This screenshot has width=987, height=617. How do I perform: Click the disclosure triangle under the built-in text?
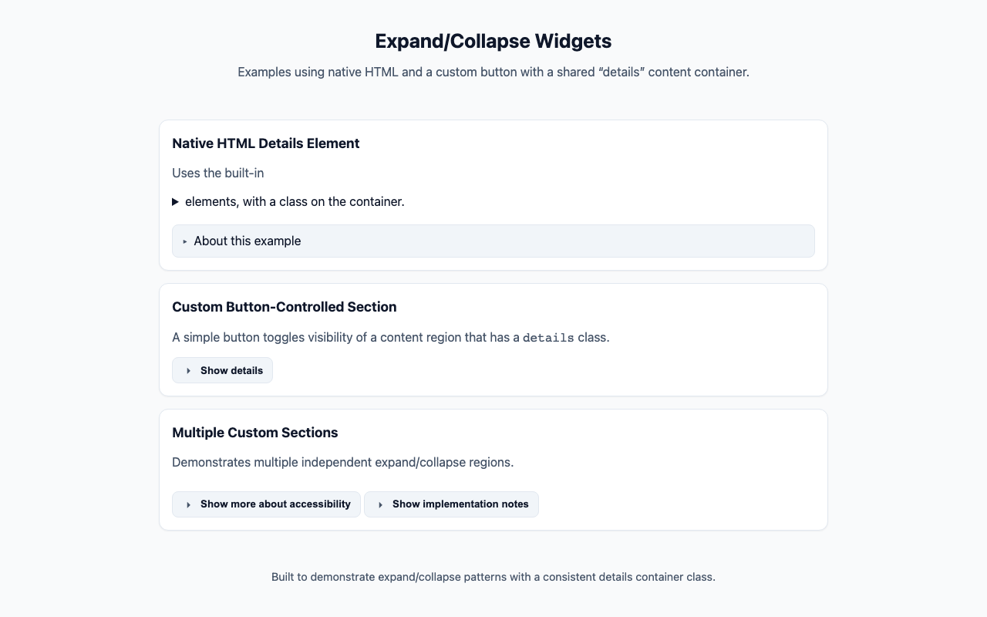(x=175, y=201)
